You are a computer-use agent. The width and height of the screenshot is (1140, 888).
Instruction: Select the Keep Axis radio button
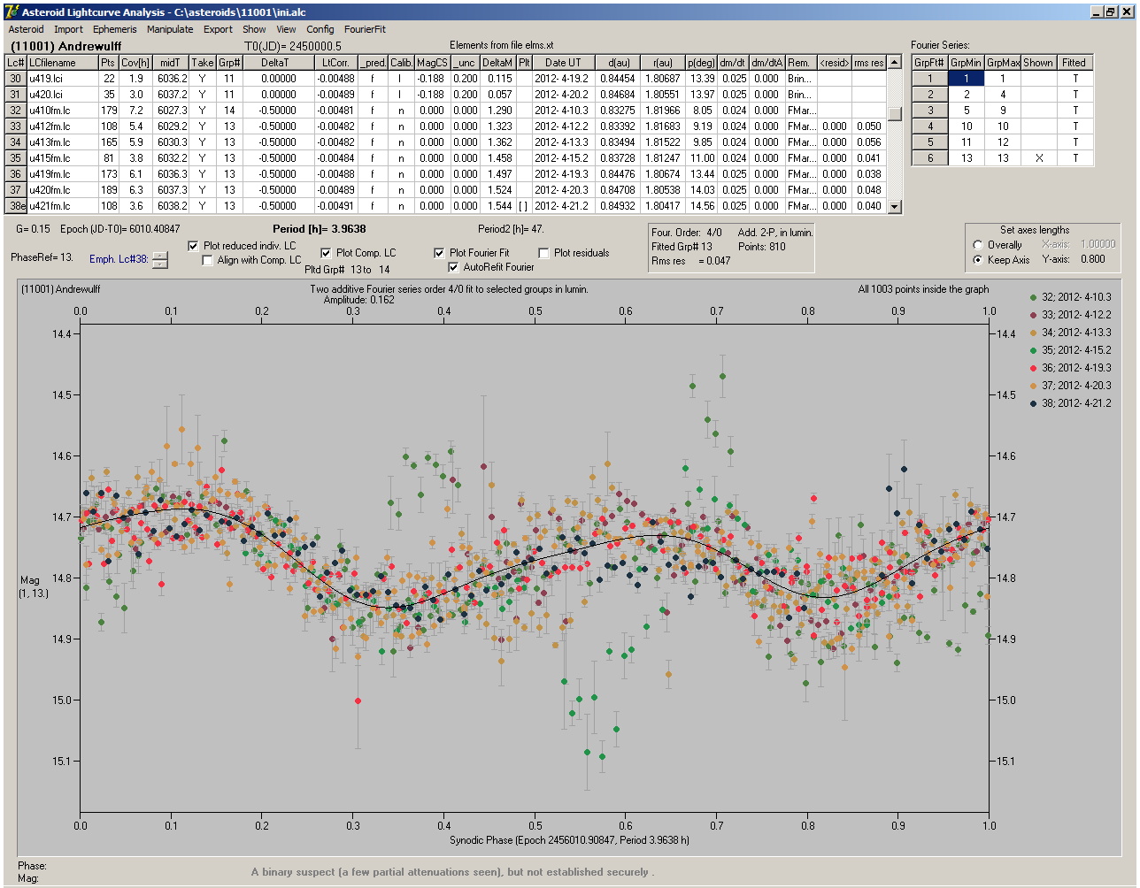[x=978, y=260]
